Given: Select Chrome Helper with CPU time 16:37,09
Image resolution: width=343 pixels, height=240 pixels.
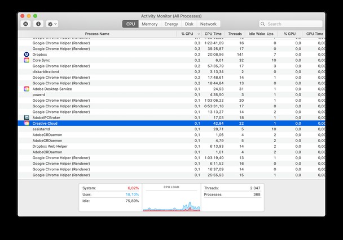Looking at the screenshot, I should [x=171, y=169].
